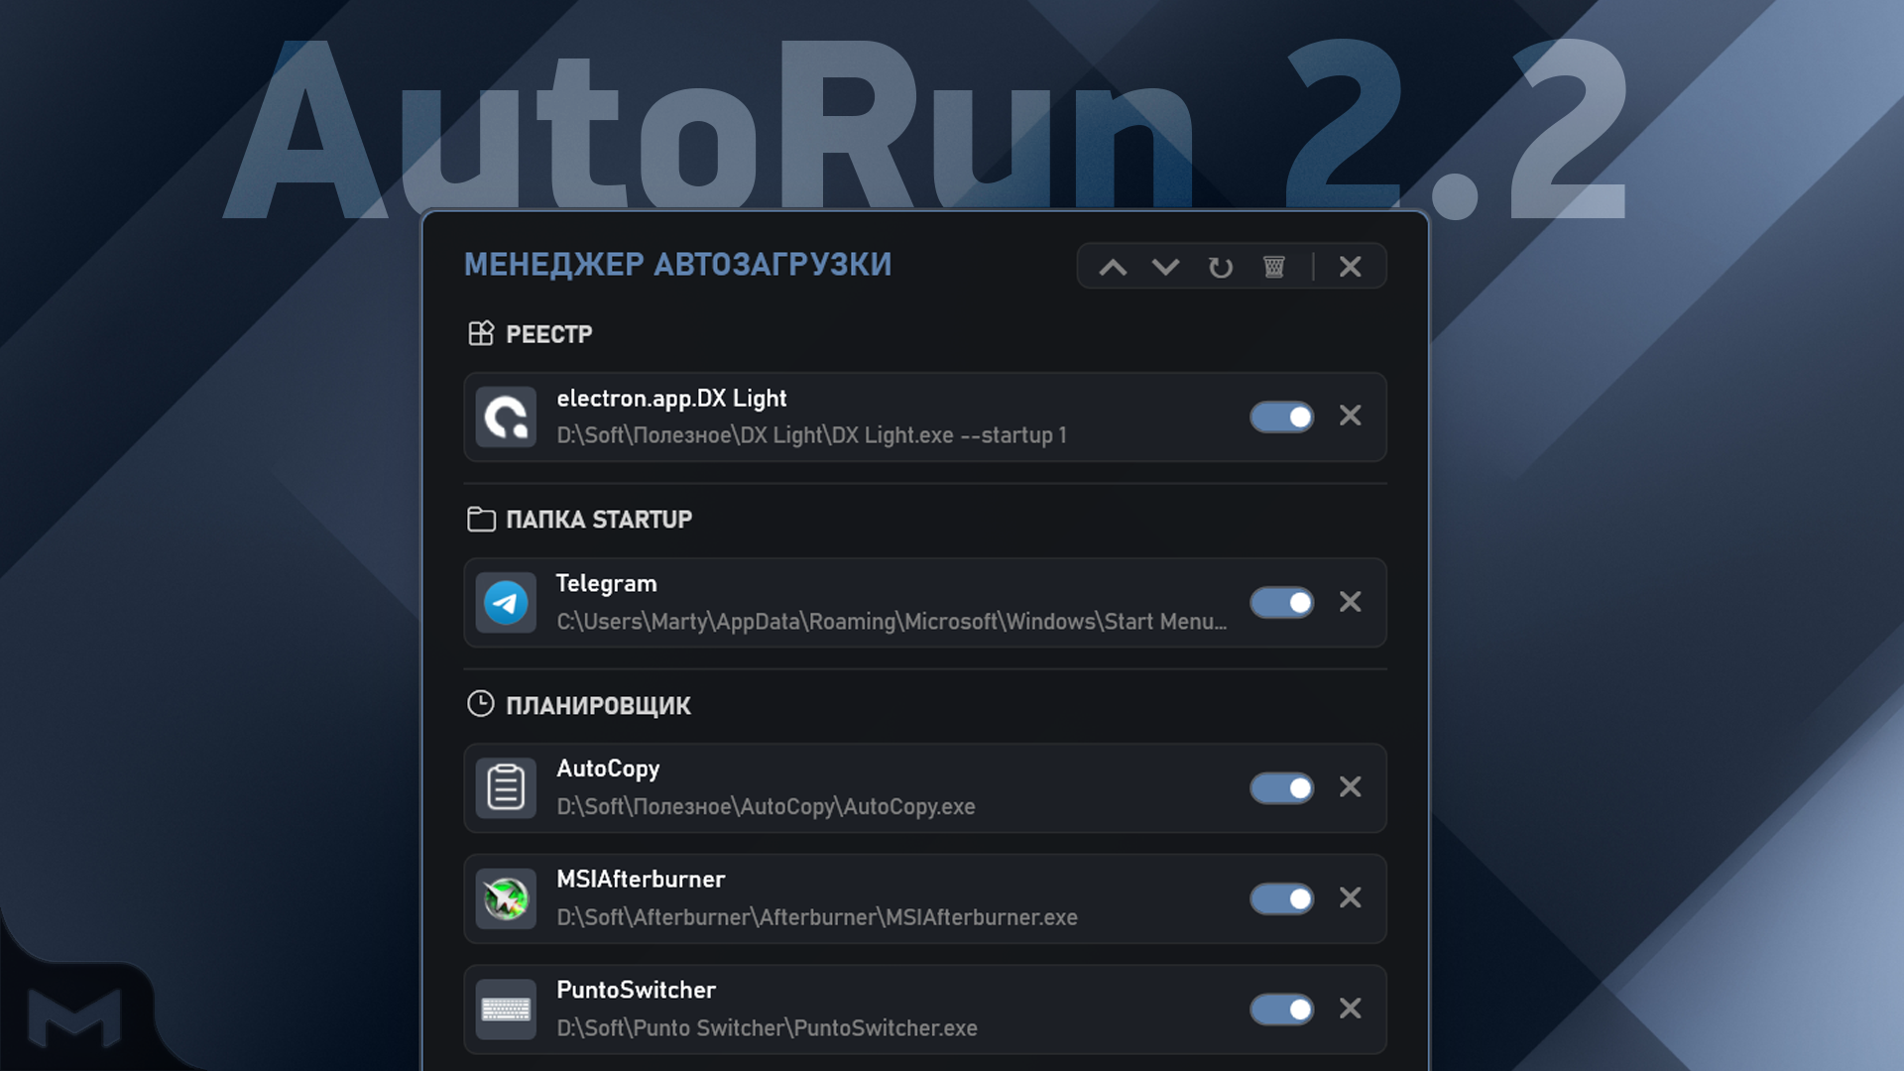Click the PuntoSwitcher.exe path text
This screenshot has height=1071, width=1904.
click(767, 1028)
